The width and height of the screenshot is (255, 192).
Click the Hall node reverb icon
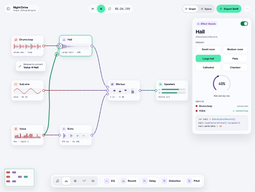coord(64,40)
